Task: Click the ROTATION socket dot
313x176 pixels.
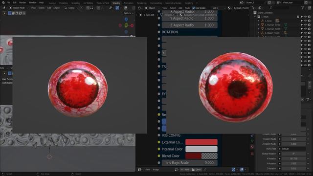Action: pyautogui.click(x=159, y=32)
